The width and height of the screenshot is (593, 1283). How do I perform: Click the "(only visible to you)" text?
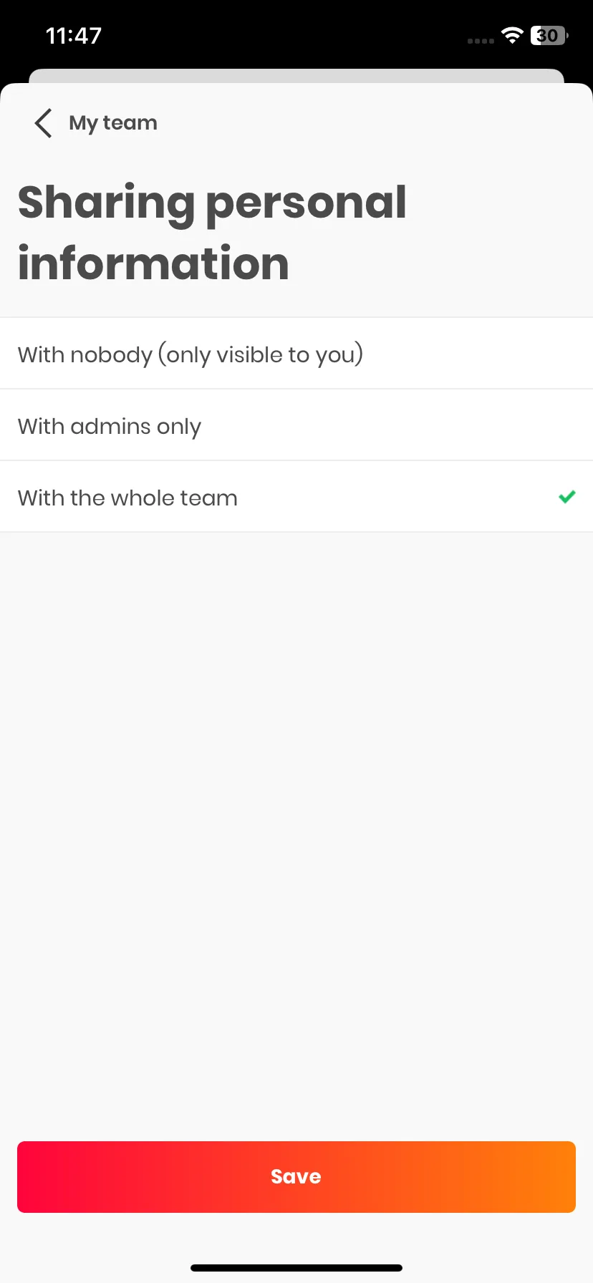pyautogui.click(x=261, y=354)
